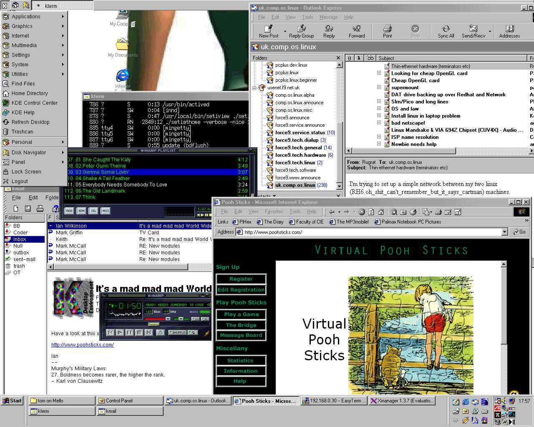This screenshot has width=534, height=427.
Task: Click Internet Explorer Refresh icon
Action: coord(371,212)
